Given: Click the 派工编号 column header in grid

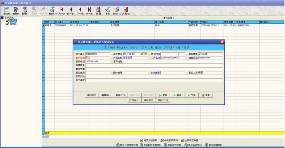Looking at the screenshot, I should point(62,22).
